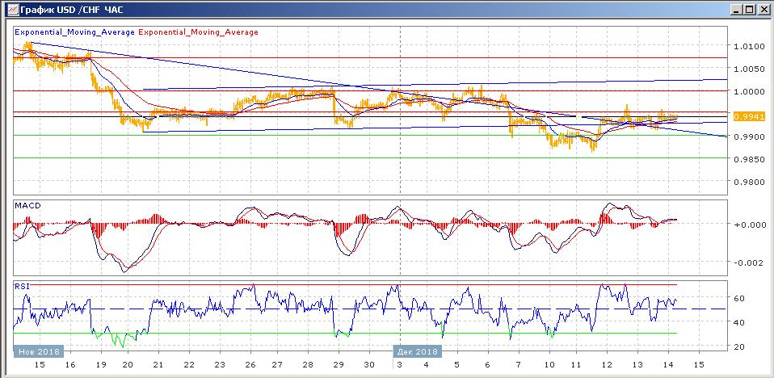This screenshot has height=382, width=774.
Task: Click date 29 on the time axis
Action: [339, 365]
